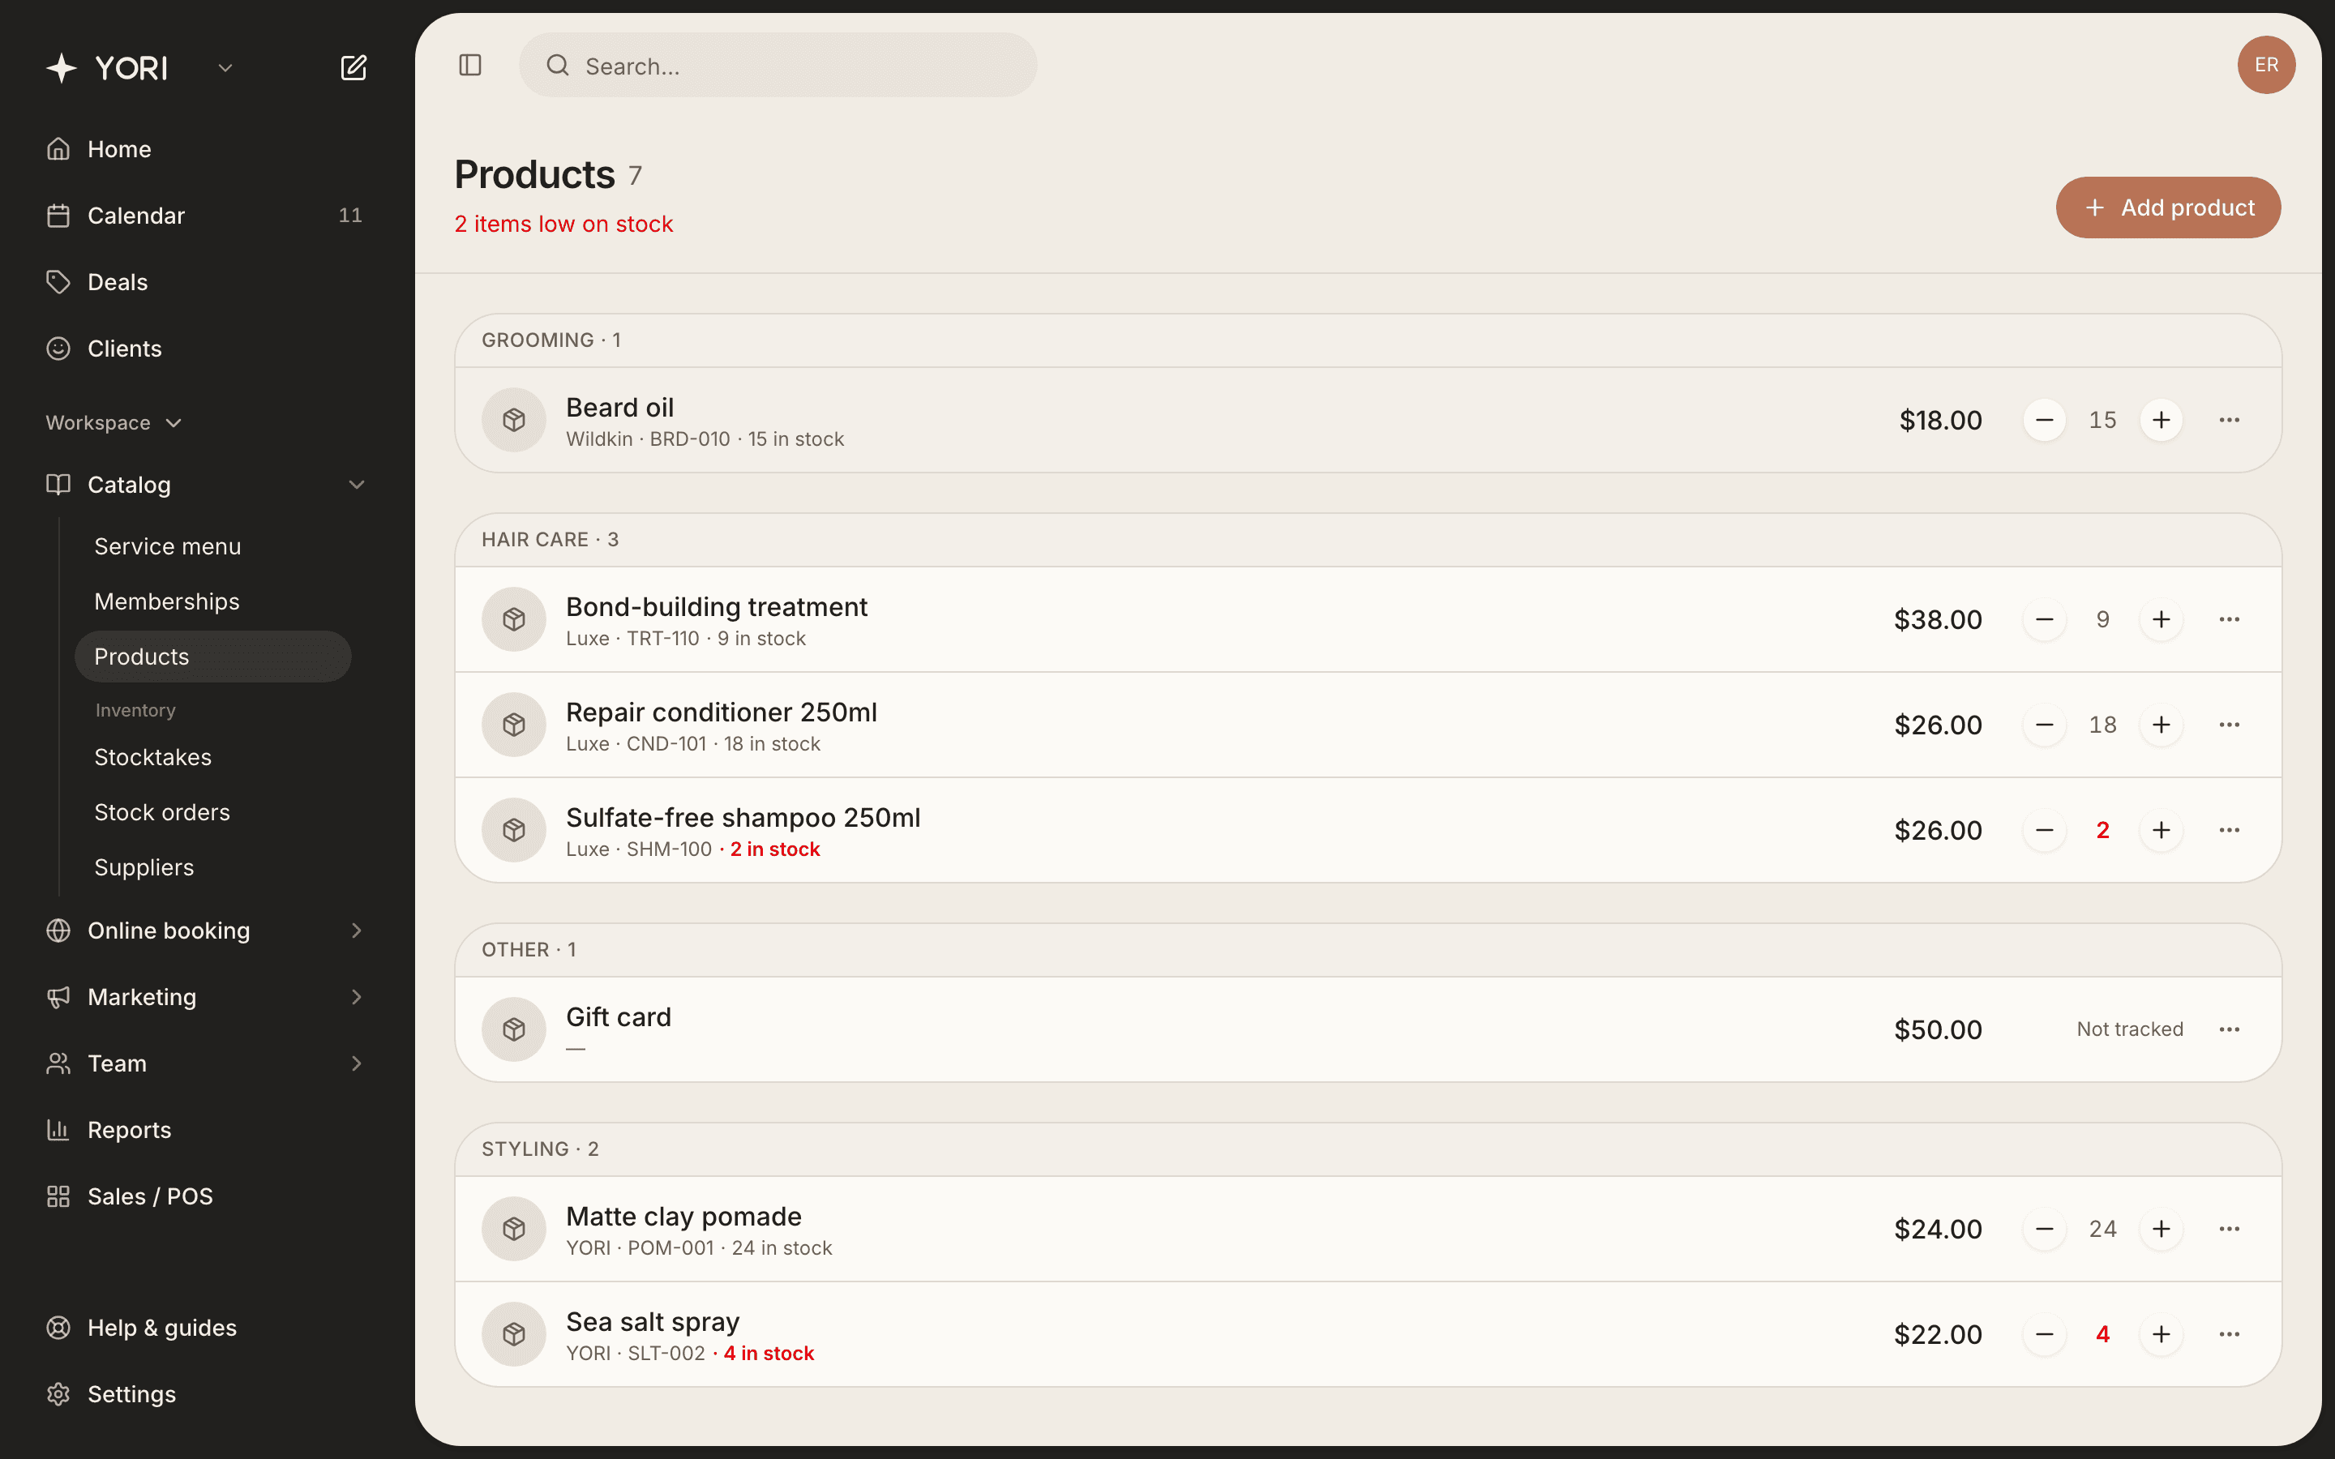The image size is (2335, 1459).
Task: Click the $38.00 price
Action: tap(1938, 619)
